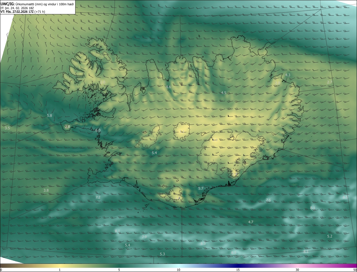Click the color scale tick label 30
357x272 pixels.
coord(297,270)
